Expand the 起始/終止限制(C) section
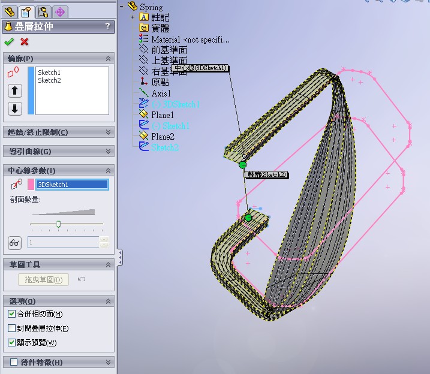 (109, 132)
